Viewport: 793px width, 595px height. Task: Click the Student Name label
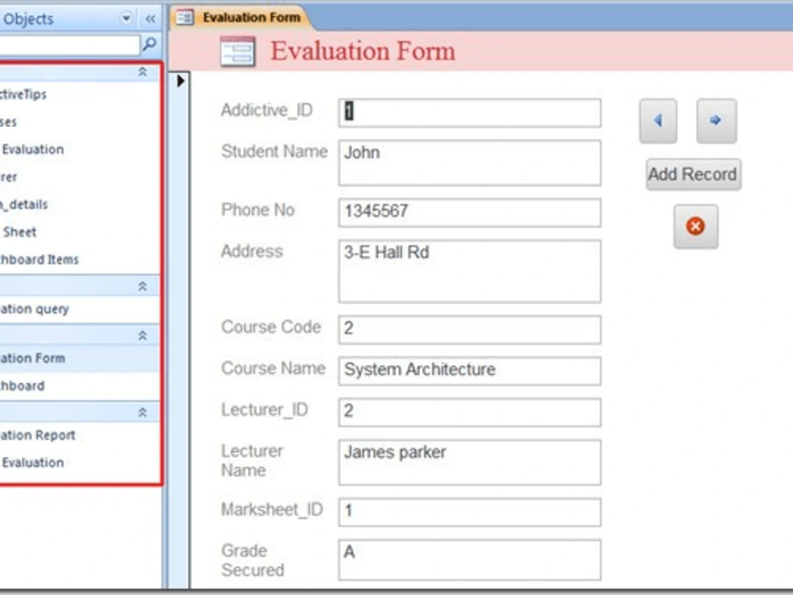[x=274, y=152]
